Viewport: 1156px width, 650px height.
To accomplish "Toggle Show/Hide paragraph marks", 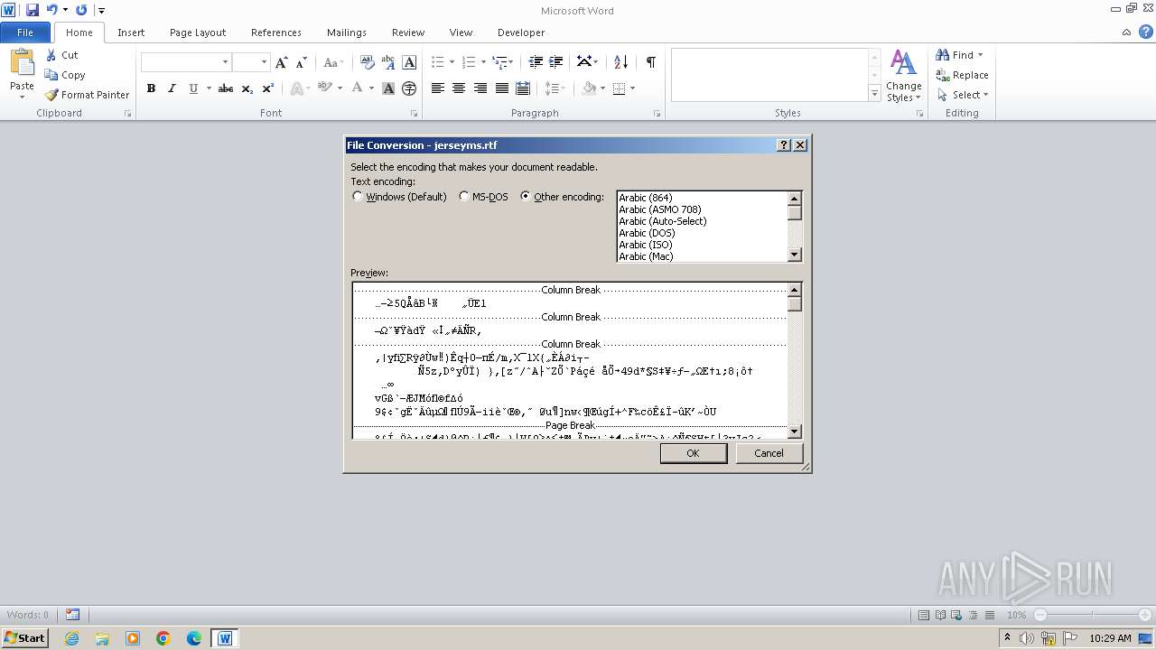I will point(650,62).
